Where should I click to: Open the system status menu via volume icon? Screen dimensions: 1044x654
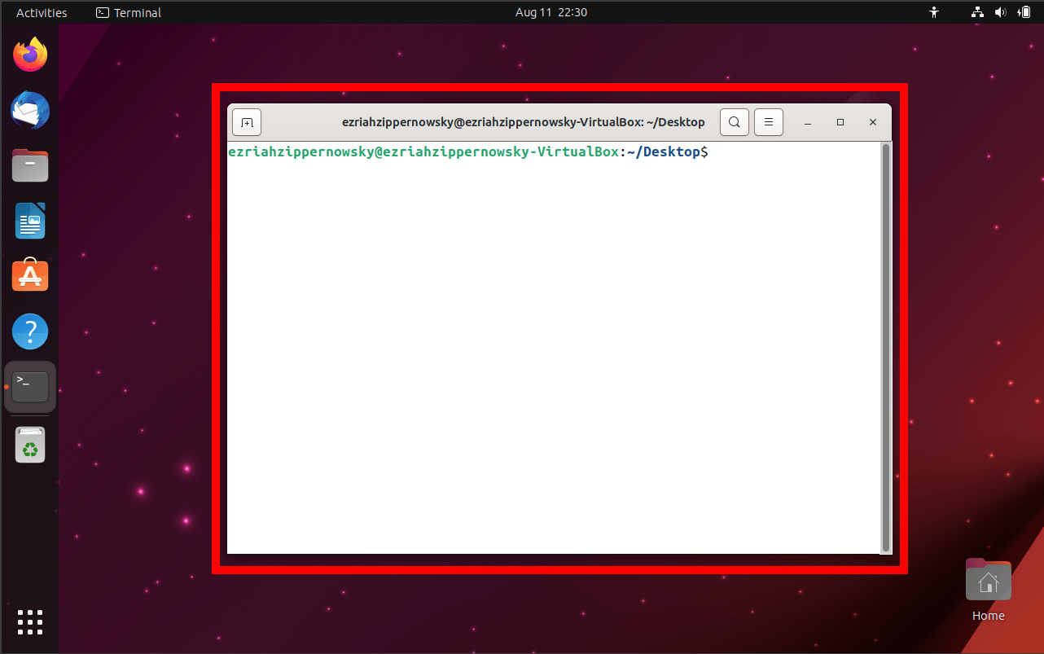coord(1001,12)
